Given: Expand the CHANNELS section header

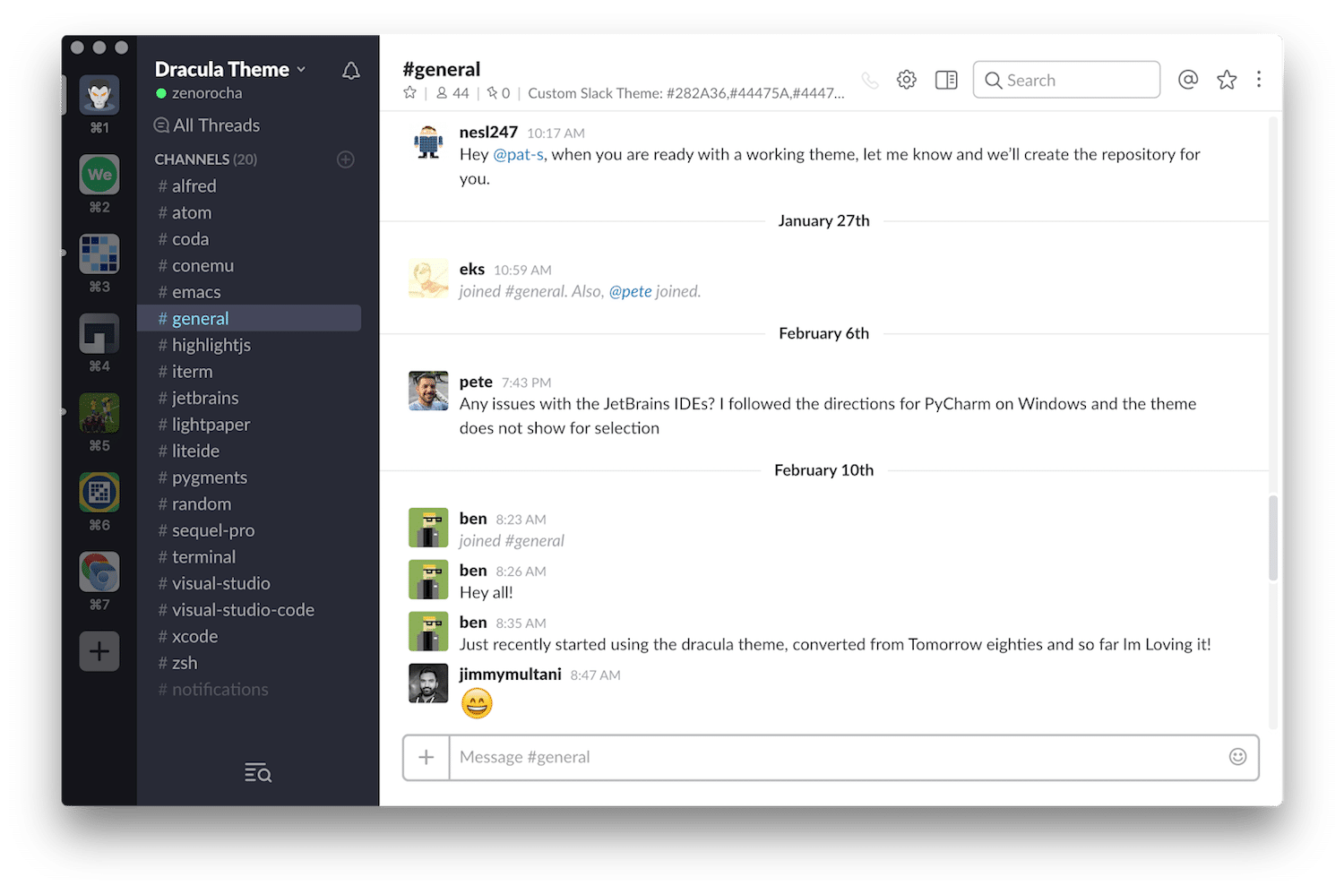Looking at the screenshot, I should (x=205, y=159).
